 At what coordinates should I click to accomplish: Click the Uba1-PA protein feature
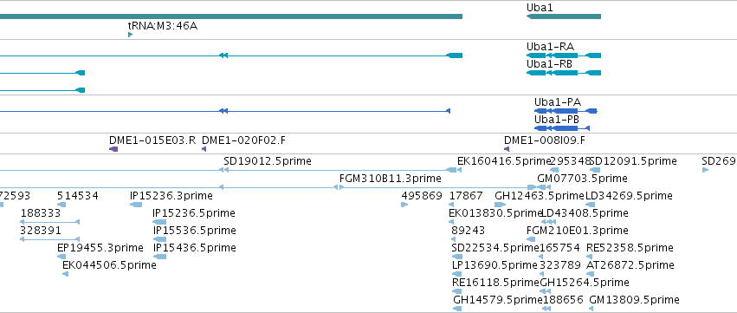click(566, 111)
